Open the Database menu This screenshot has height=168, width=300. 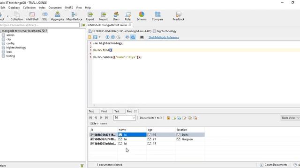click(14, 7)
